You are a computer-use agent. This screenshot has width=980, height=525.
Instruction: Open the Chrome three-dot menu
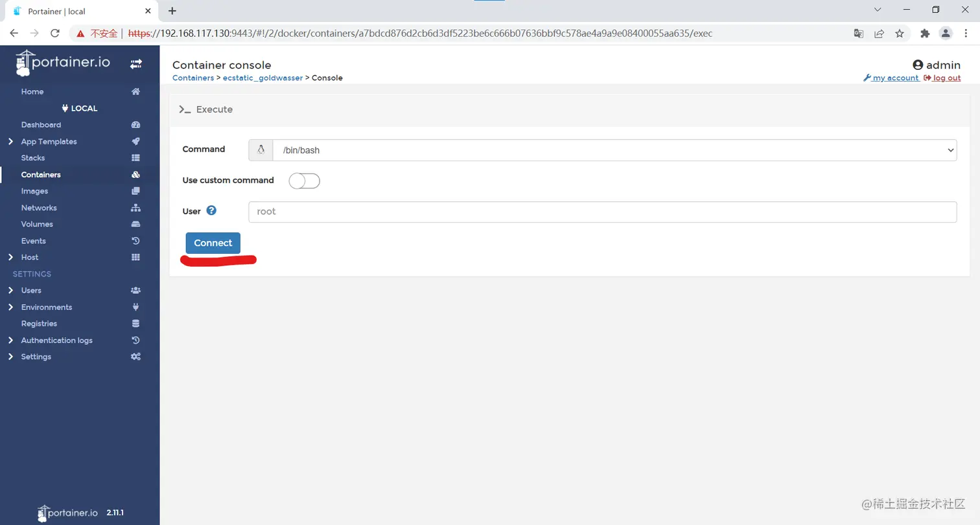coord(966,33)
